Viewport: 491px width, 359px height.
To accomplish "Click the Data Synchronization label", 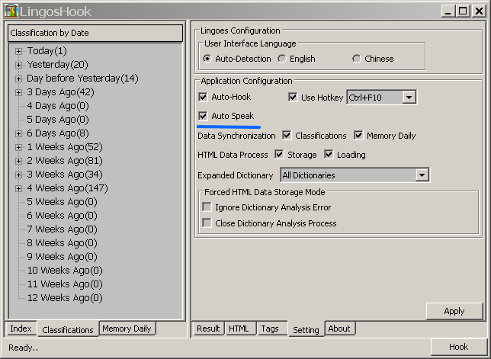I will [x=236, y=136].
